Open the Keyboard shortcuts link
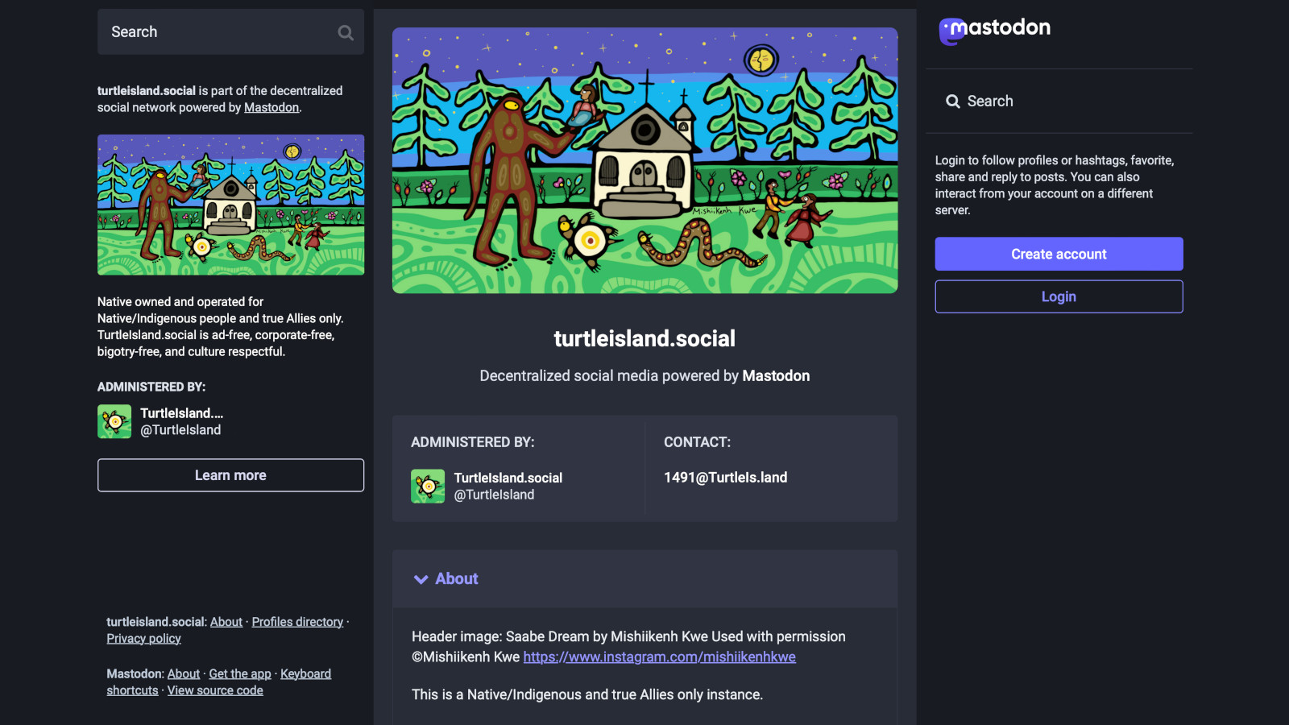 (305, 674)
